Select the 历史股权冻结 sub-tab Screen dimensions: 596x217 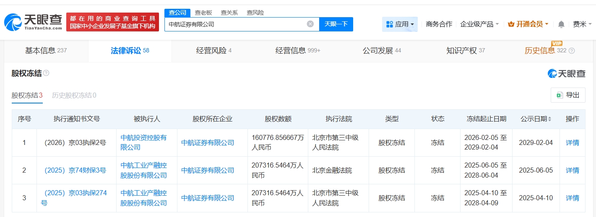click(74, 95)
